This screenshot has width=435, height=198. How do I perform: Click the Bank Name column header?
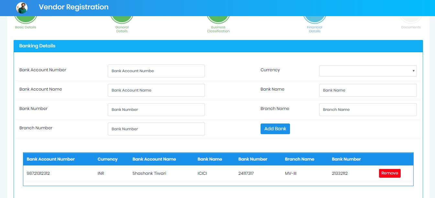210,159
